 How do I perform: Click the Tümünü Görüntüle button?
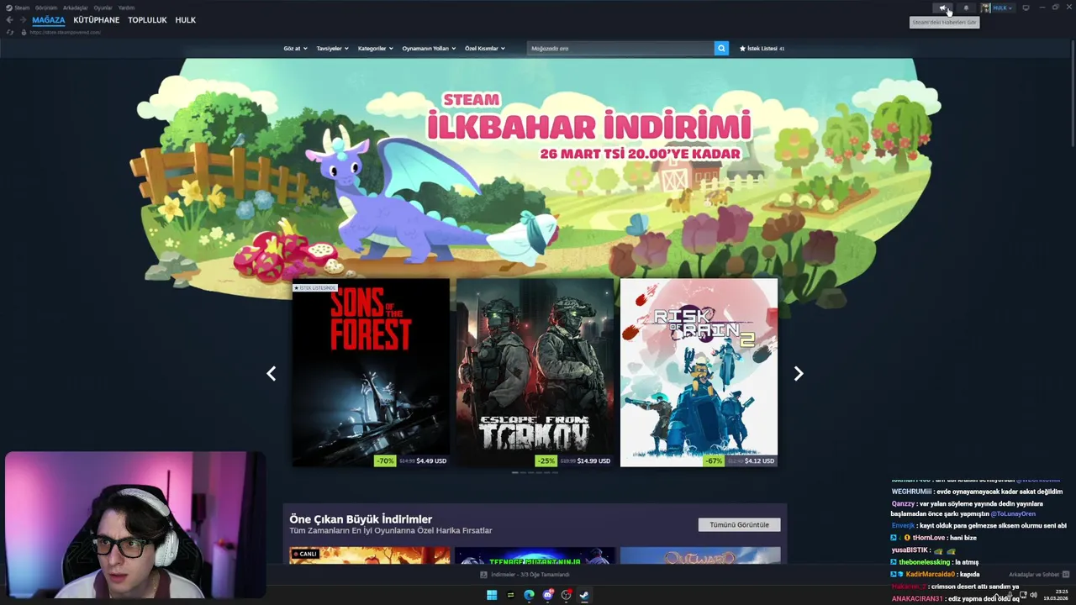tap(739, 524)
